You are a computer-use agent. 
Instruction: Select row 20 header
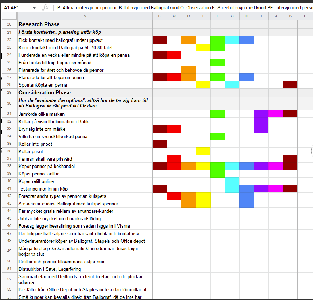[9, 24]
